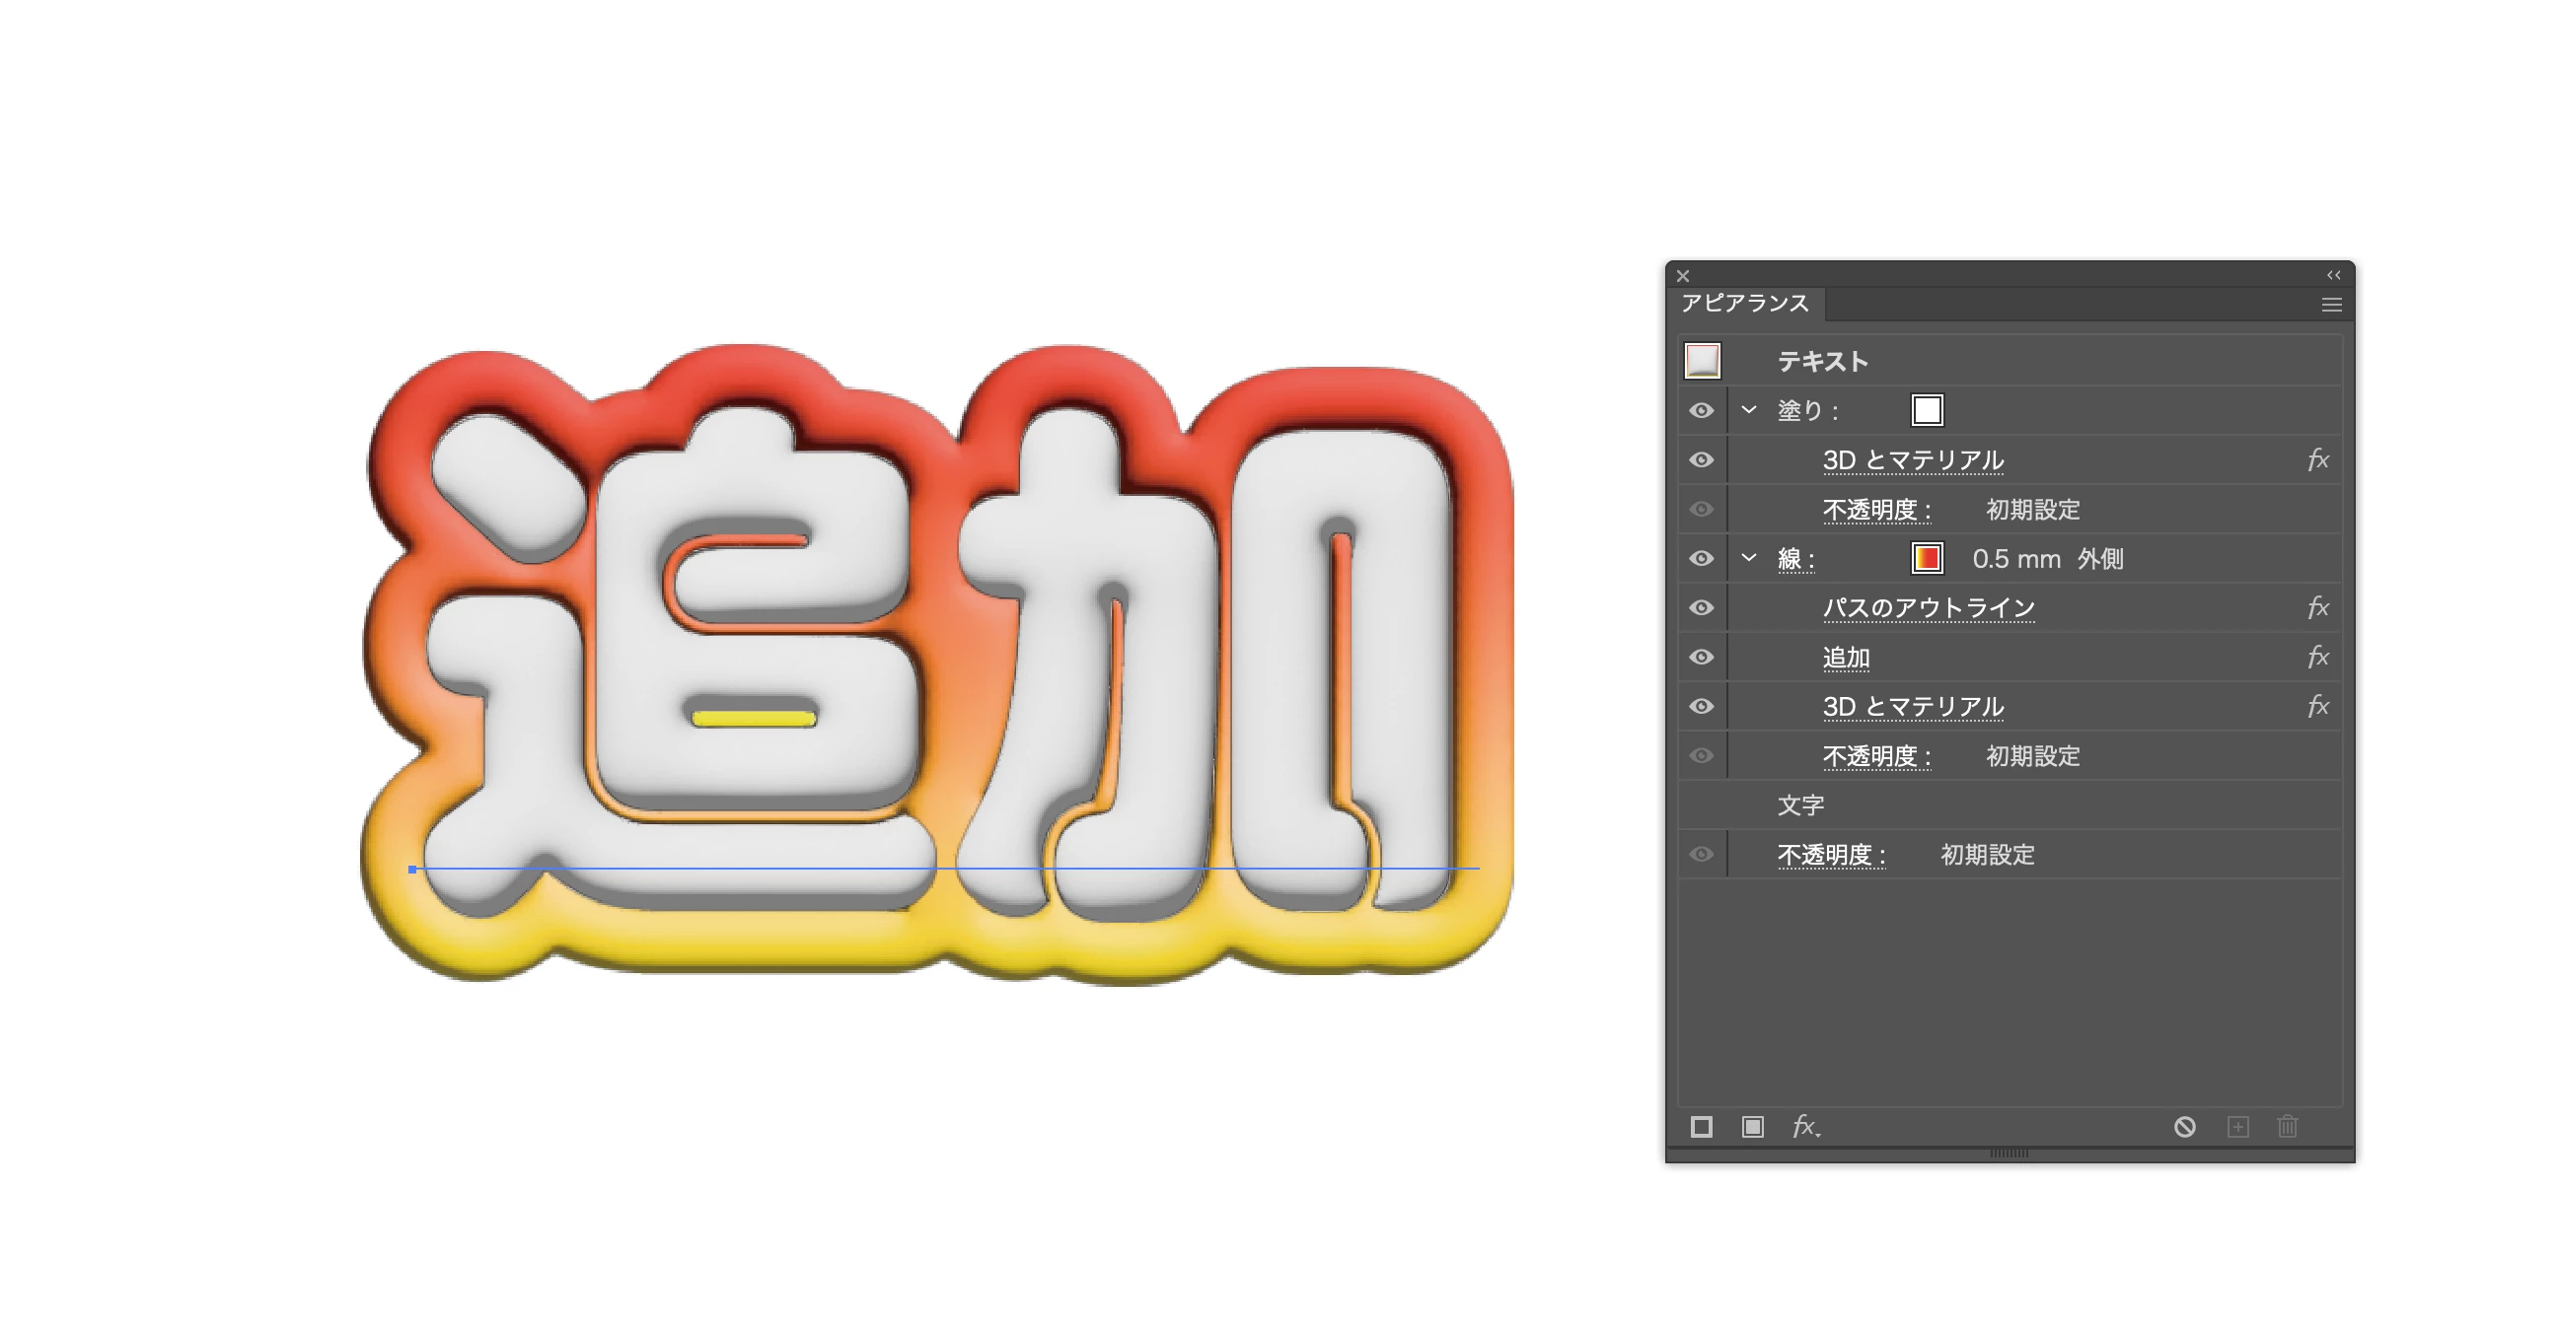Open the stroke weight 0.5 mm field

click(2015, 559)
